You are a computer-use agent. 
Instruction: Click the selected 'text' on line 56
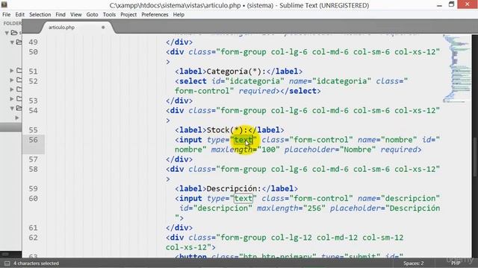coord(243,140)
